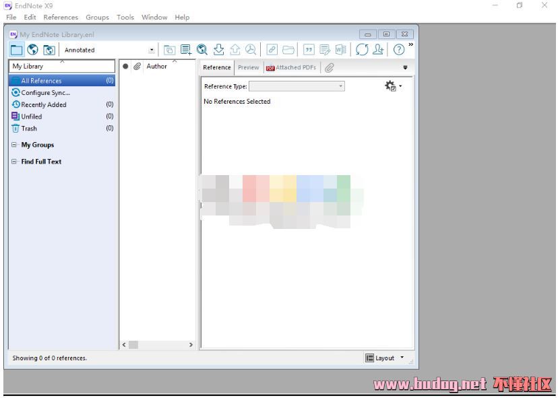
Task: Open the Help menu
Action: tap(182, 17)
